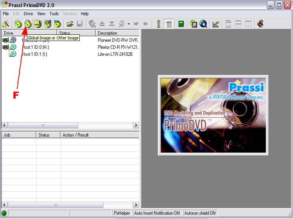Click the text "Lite-on LTR-24102B"
The image size is (293, 219).
[x=115, y=54]
